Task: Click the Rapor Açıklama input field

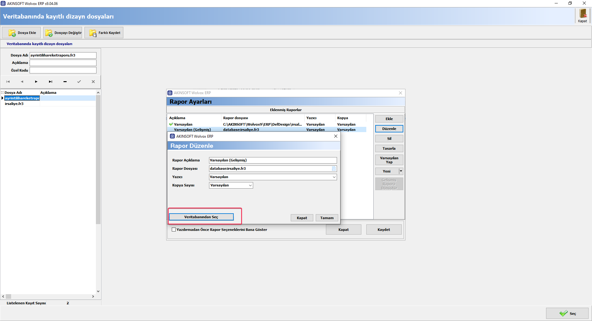Action: click(x=273, y=160)
